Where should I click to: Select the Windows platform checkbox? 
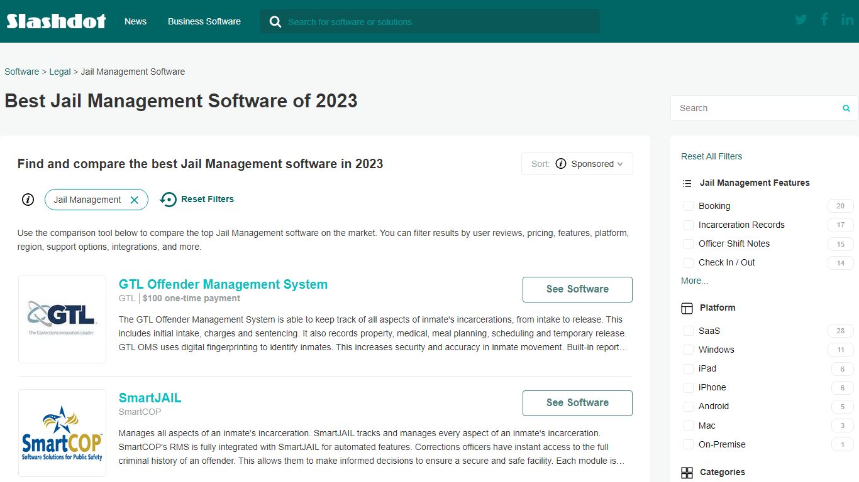pyautogui.click(x=689, y=350)
